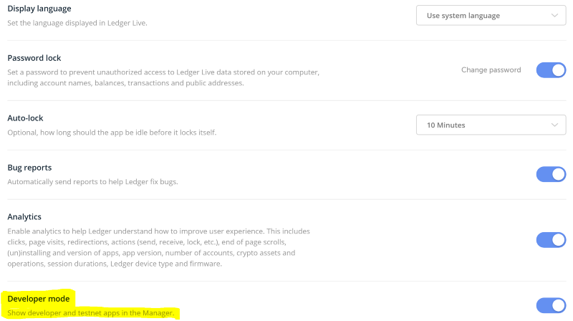Click the Analytics setting title

[24, 217]
